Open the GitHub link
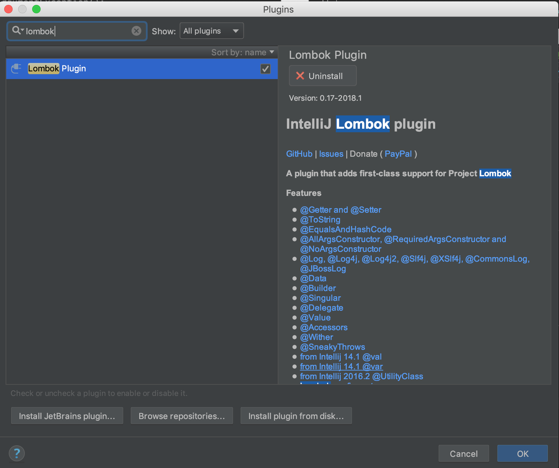This screenshot has width=559, height=468. [299, 154]
